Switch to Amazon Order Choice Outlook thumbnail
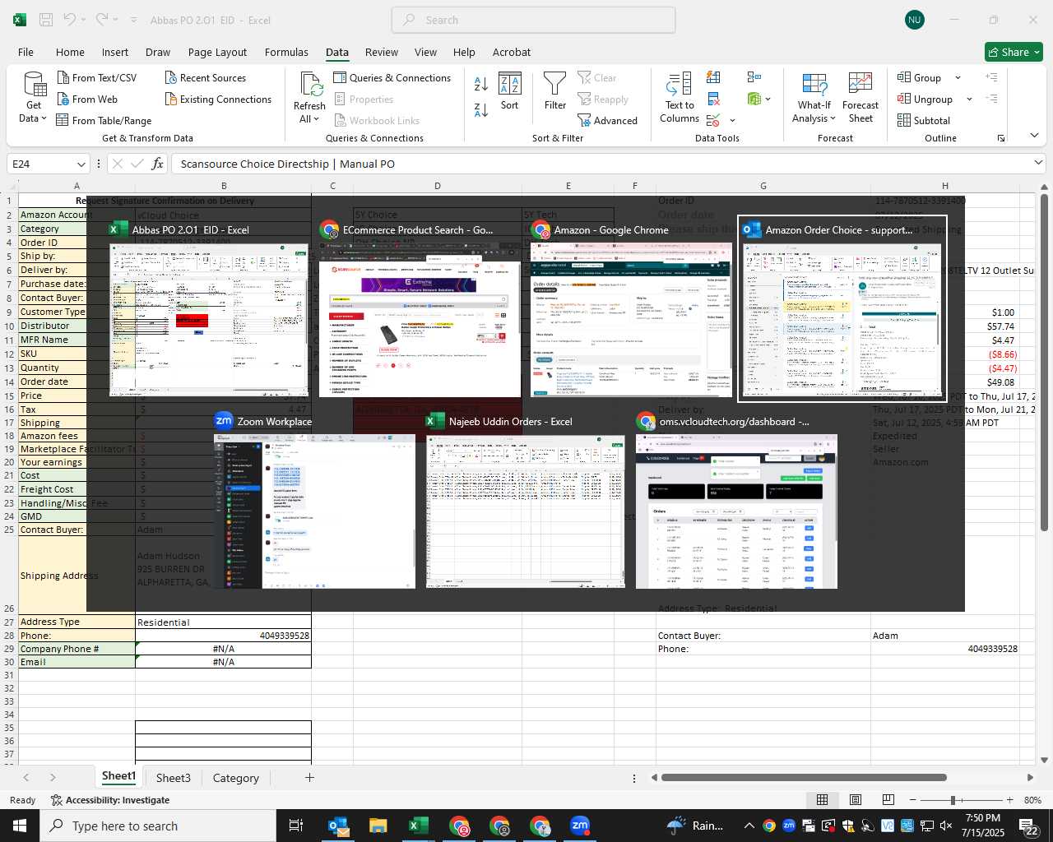The height and width of the screenshot is (842, 1053). 842,309
